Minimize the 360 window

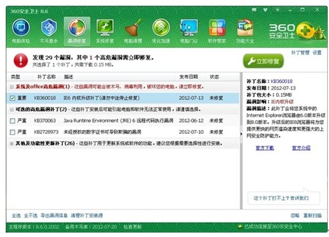tap(290, 10)
